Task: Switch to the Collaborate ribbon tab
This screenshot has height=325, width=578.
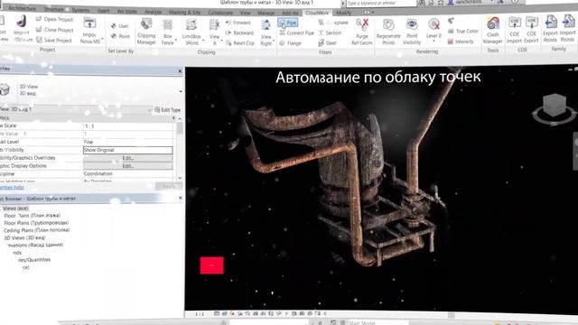Action: point(220,13)
